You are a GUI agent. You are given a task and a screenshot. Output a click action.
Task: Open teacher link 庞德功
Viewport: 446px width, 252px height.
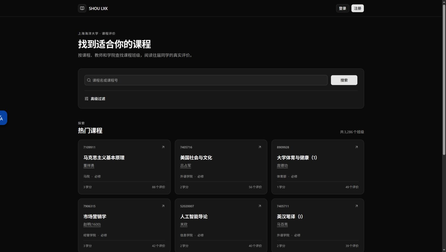click(x=282, y=166)
